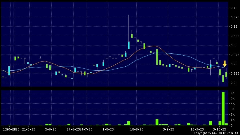Click the 21-5-25 date label
The width and height of the screenshot is (240, 135).
pos(29,129)
